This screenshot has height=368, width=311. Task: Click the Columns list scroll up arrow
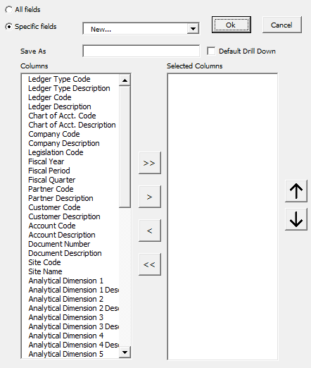[x=125, y=80]
